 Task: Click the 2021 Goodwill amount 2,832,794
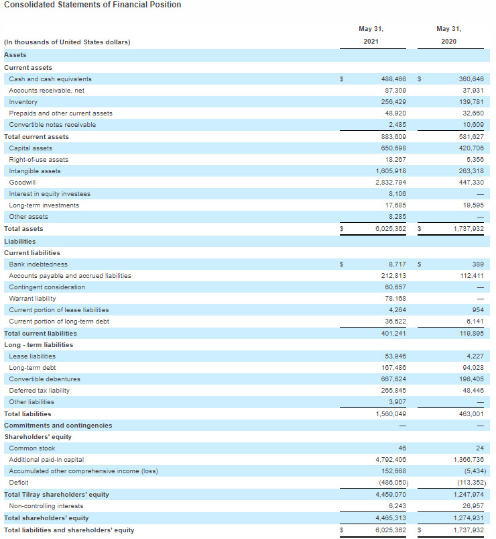[389, 183]
